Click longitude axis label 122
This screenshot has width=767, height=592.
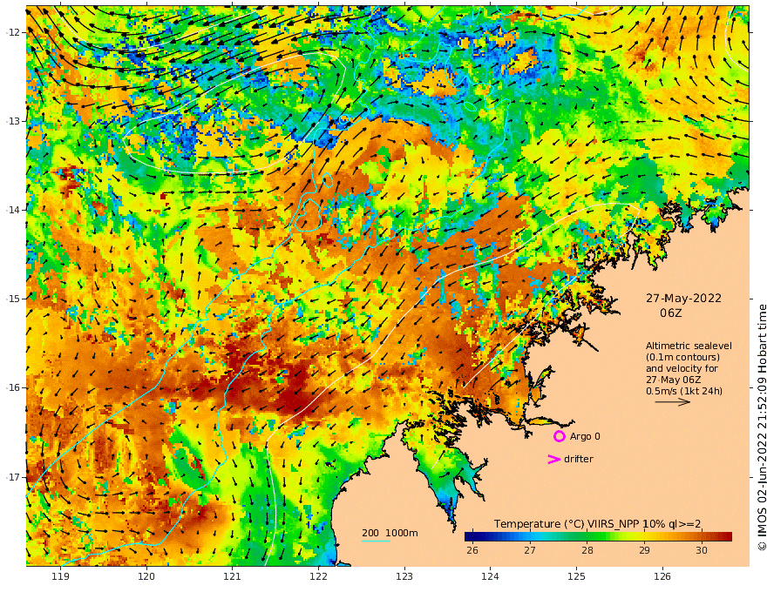coord(318,576)
